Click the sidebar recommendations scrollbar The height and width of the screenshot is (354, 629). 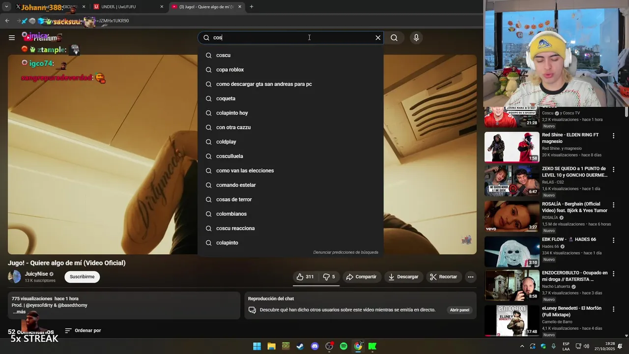point(626,113)
